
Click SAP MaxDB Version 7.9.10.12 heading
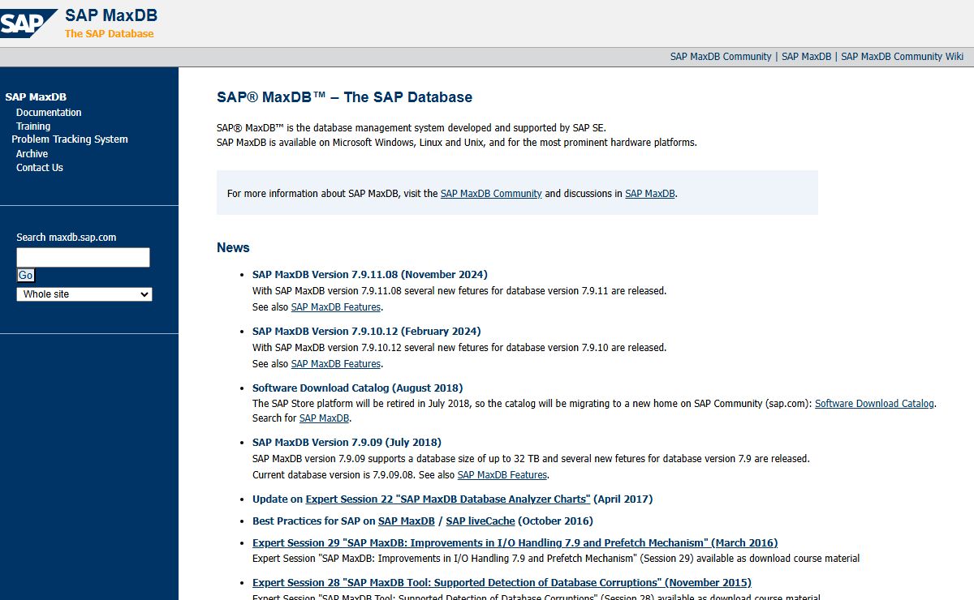pyautogui.click(x=367, y=332)
